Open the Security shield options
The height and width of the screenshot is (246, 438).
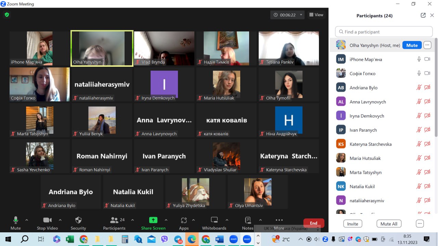click(x=78, y=220)
